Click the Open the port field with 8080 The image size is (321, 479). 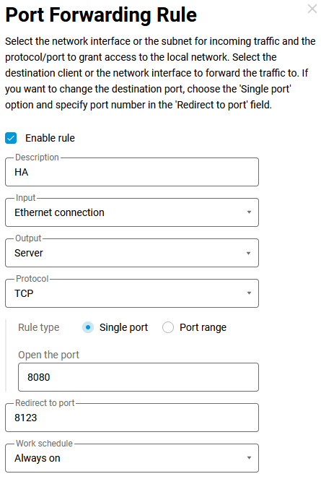[138, 377]
